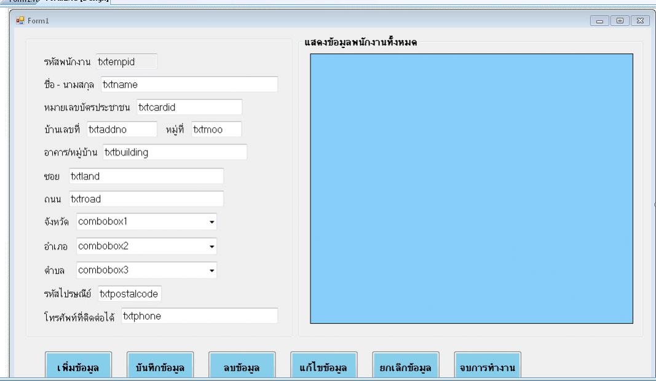Minimize the Form1 window
Screen dimensions: 656x381
coord(599,20)
